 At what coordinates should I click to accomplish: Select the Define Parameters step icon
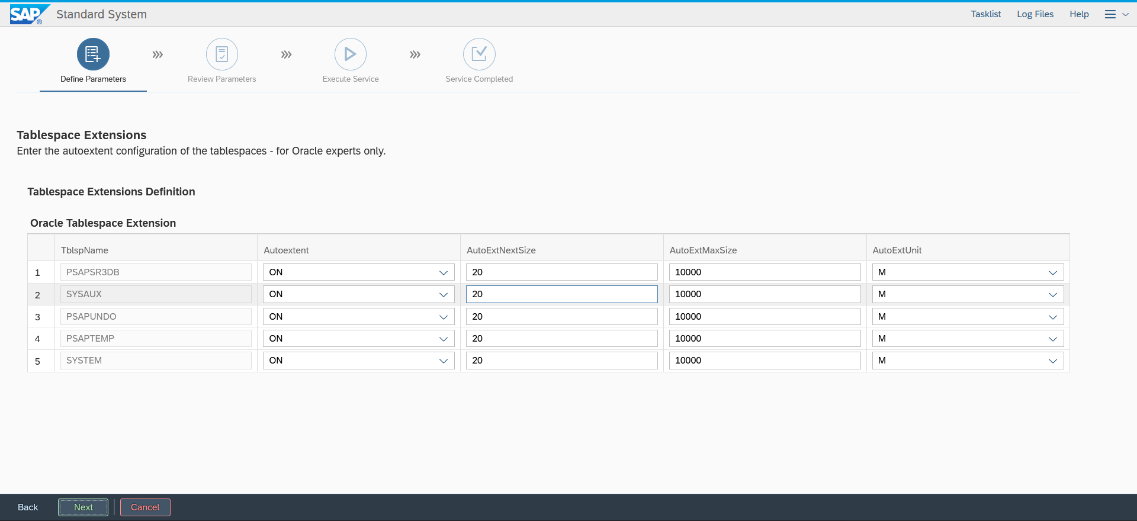tap(93, 54)
